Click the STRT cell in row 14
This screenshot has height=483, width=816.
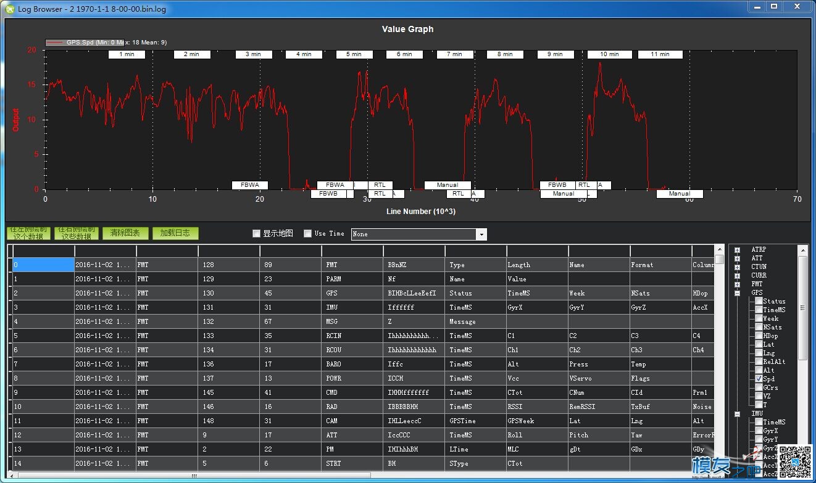(x=352, y=463)
